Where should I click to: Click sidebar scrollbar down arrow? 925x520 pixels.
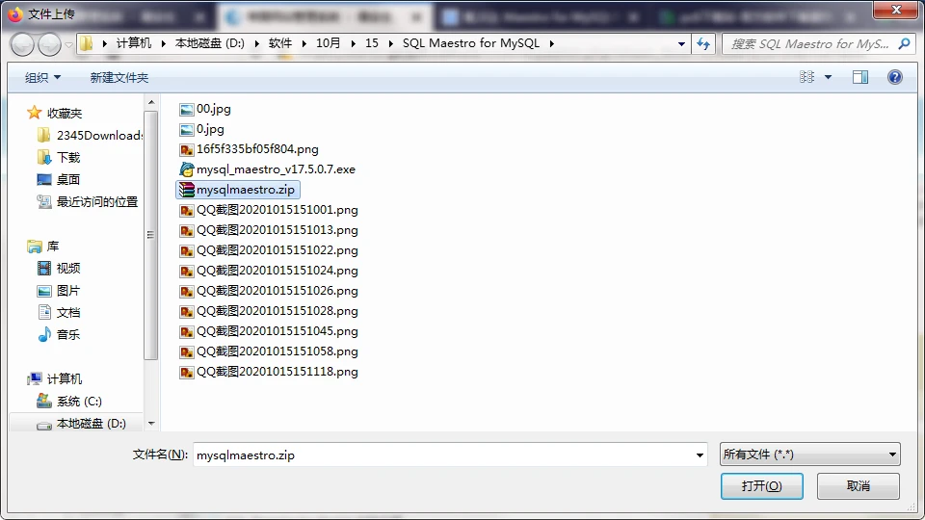(151, 424)
